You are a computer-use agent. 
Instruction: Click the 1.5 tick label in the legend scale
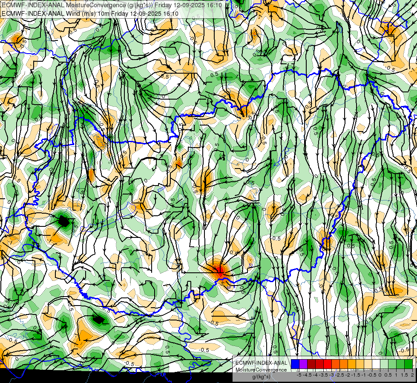point(405,375)
